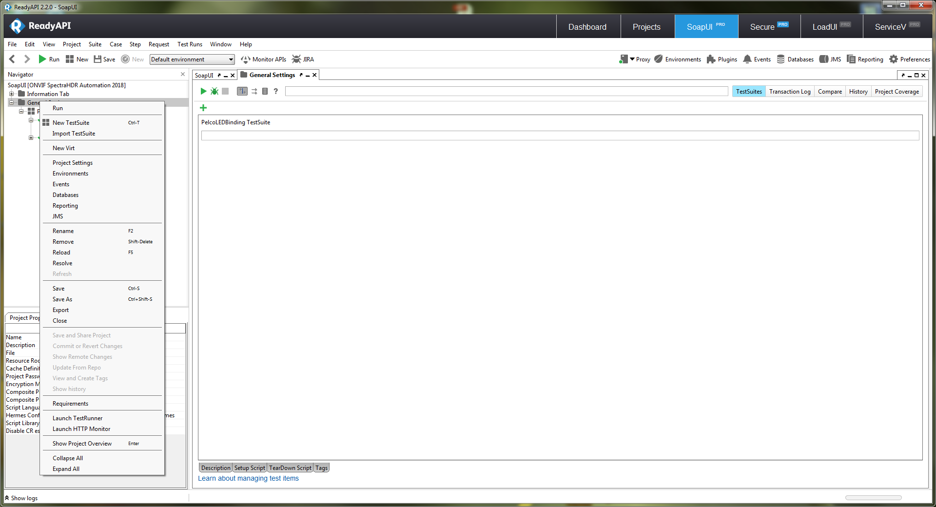Click Run in the main toolbar
The height and width of the screenshot is (507, 936).
click(49, 59)
